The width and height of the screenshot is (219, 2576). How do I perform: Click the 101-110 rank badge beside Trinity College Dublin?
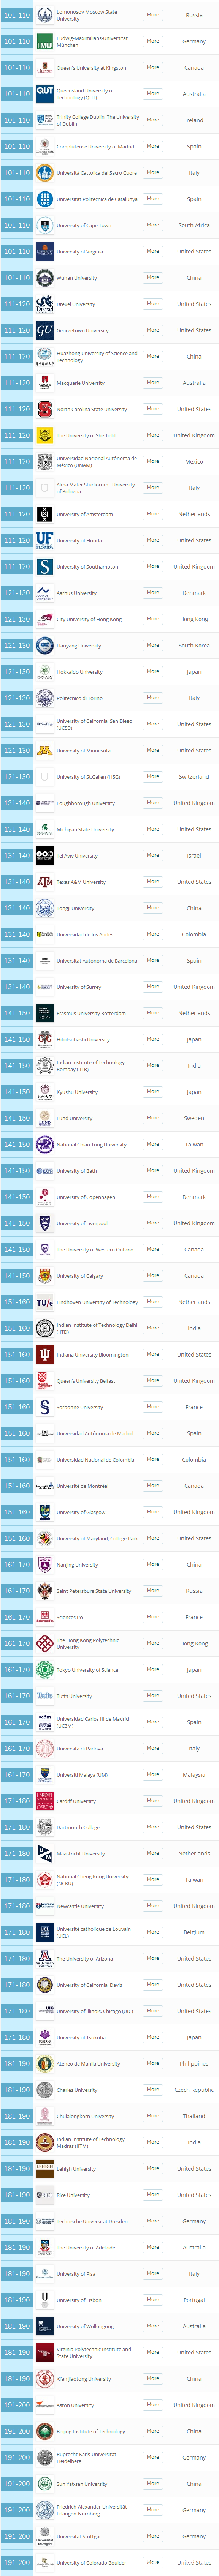16,120
